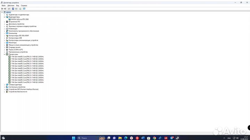
Task: Click the monitor-shaped scan hardware toolbar icon
Action: click(24, 9)
